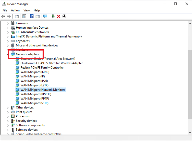192x141 pixels.
Task: Click the Other devices unknown icon
Action: tap(13, 108)
